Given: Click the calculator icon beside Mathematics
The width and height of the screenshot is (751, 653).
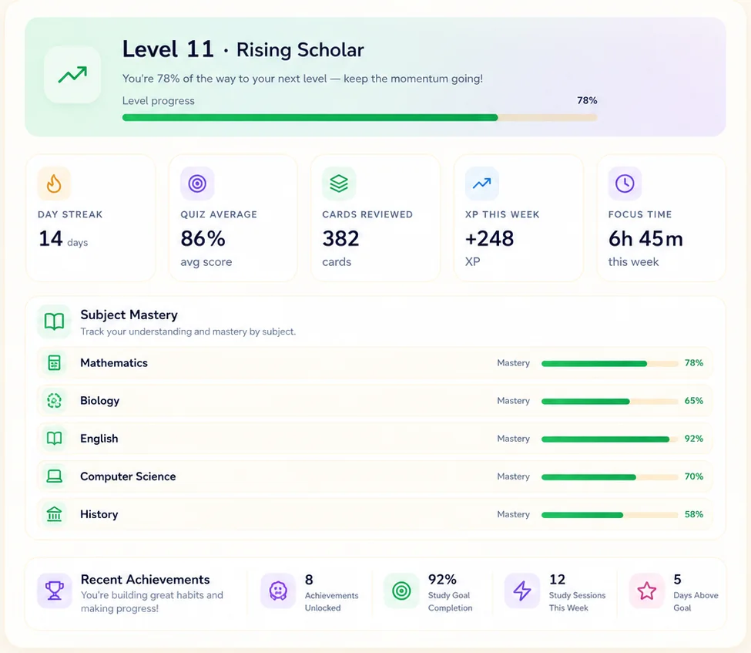Looking at the screenshot, I should coord(54,363).
